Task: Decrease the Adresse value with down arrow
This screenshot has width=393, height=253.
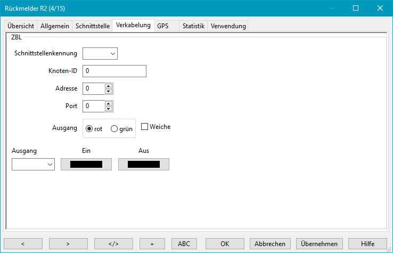Action: [x=109, y=91]
